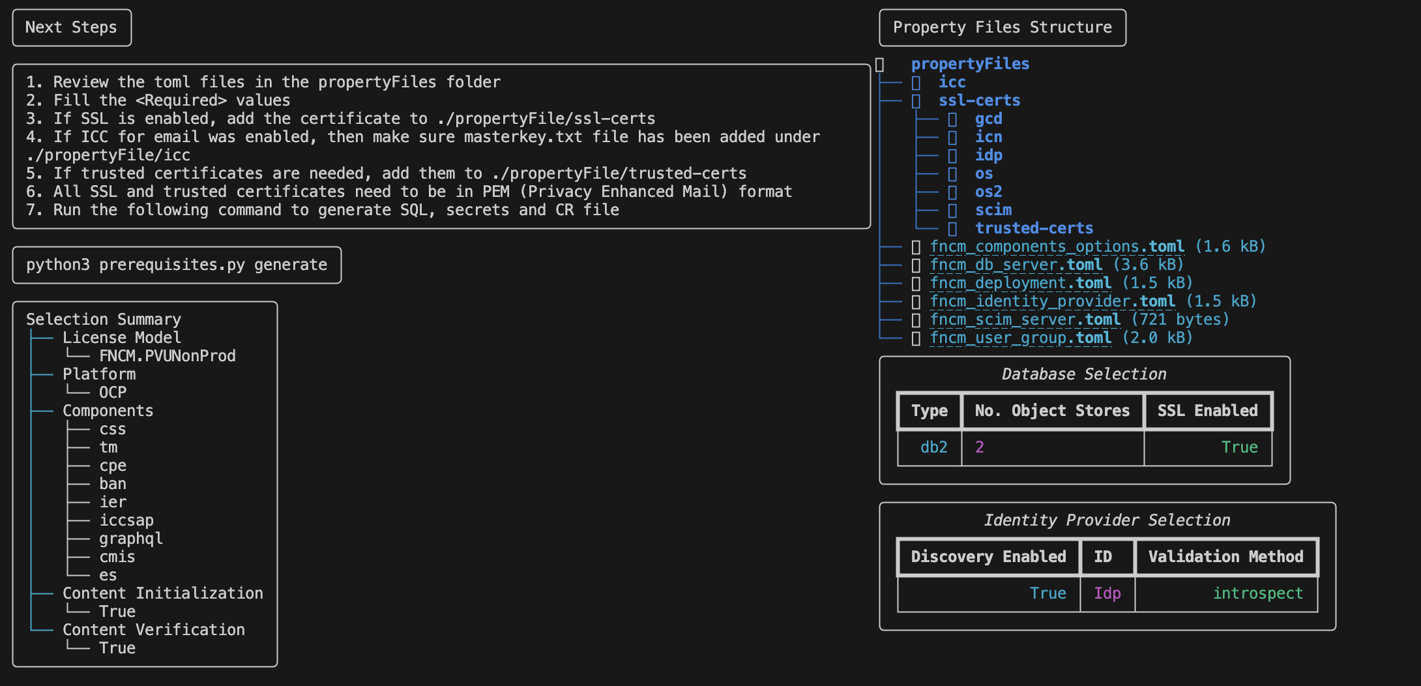Click the FNCM.PVUNonProd value
The image size is (1421, 686).
coord(168,356)
